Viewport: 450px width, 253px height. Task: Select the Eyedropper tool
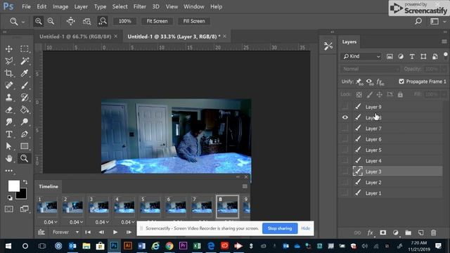coord(24,73)
